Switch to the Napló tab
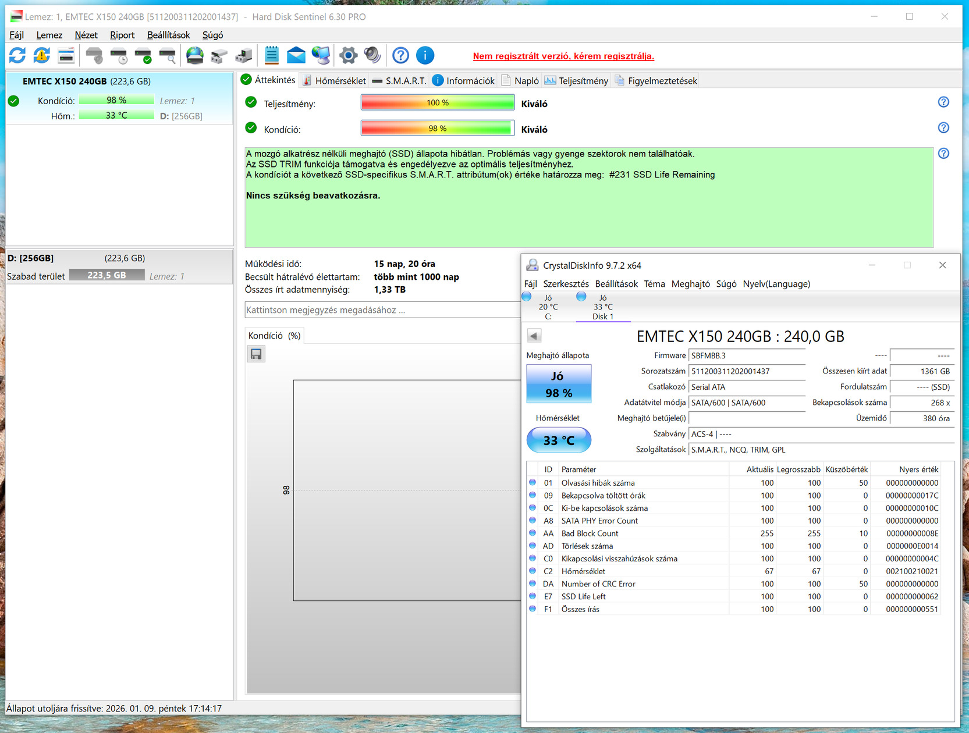This screenshot has height=733, width=969. point(520,80)
